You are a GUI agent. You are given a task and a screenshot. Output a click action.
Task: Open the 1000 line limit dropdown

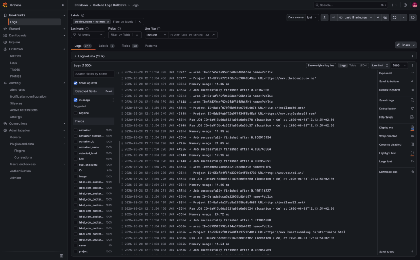pyautogui.click(x=399, y=66)
